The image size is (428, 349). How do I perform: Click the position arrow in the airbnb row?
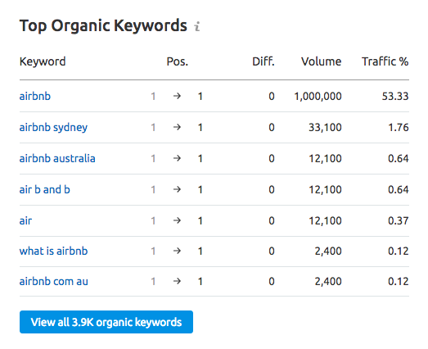coord(177,96)
